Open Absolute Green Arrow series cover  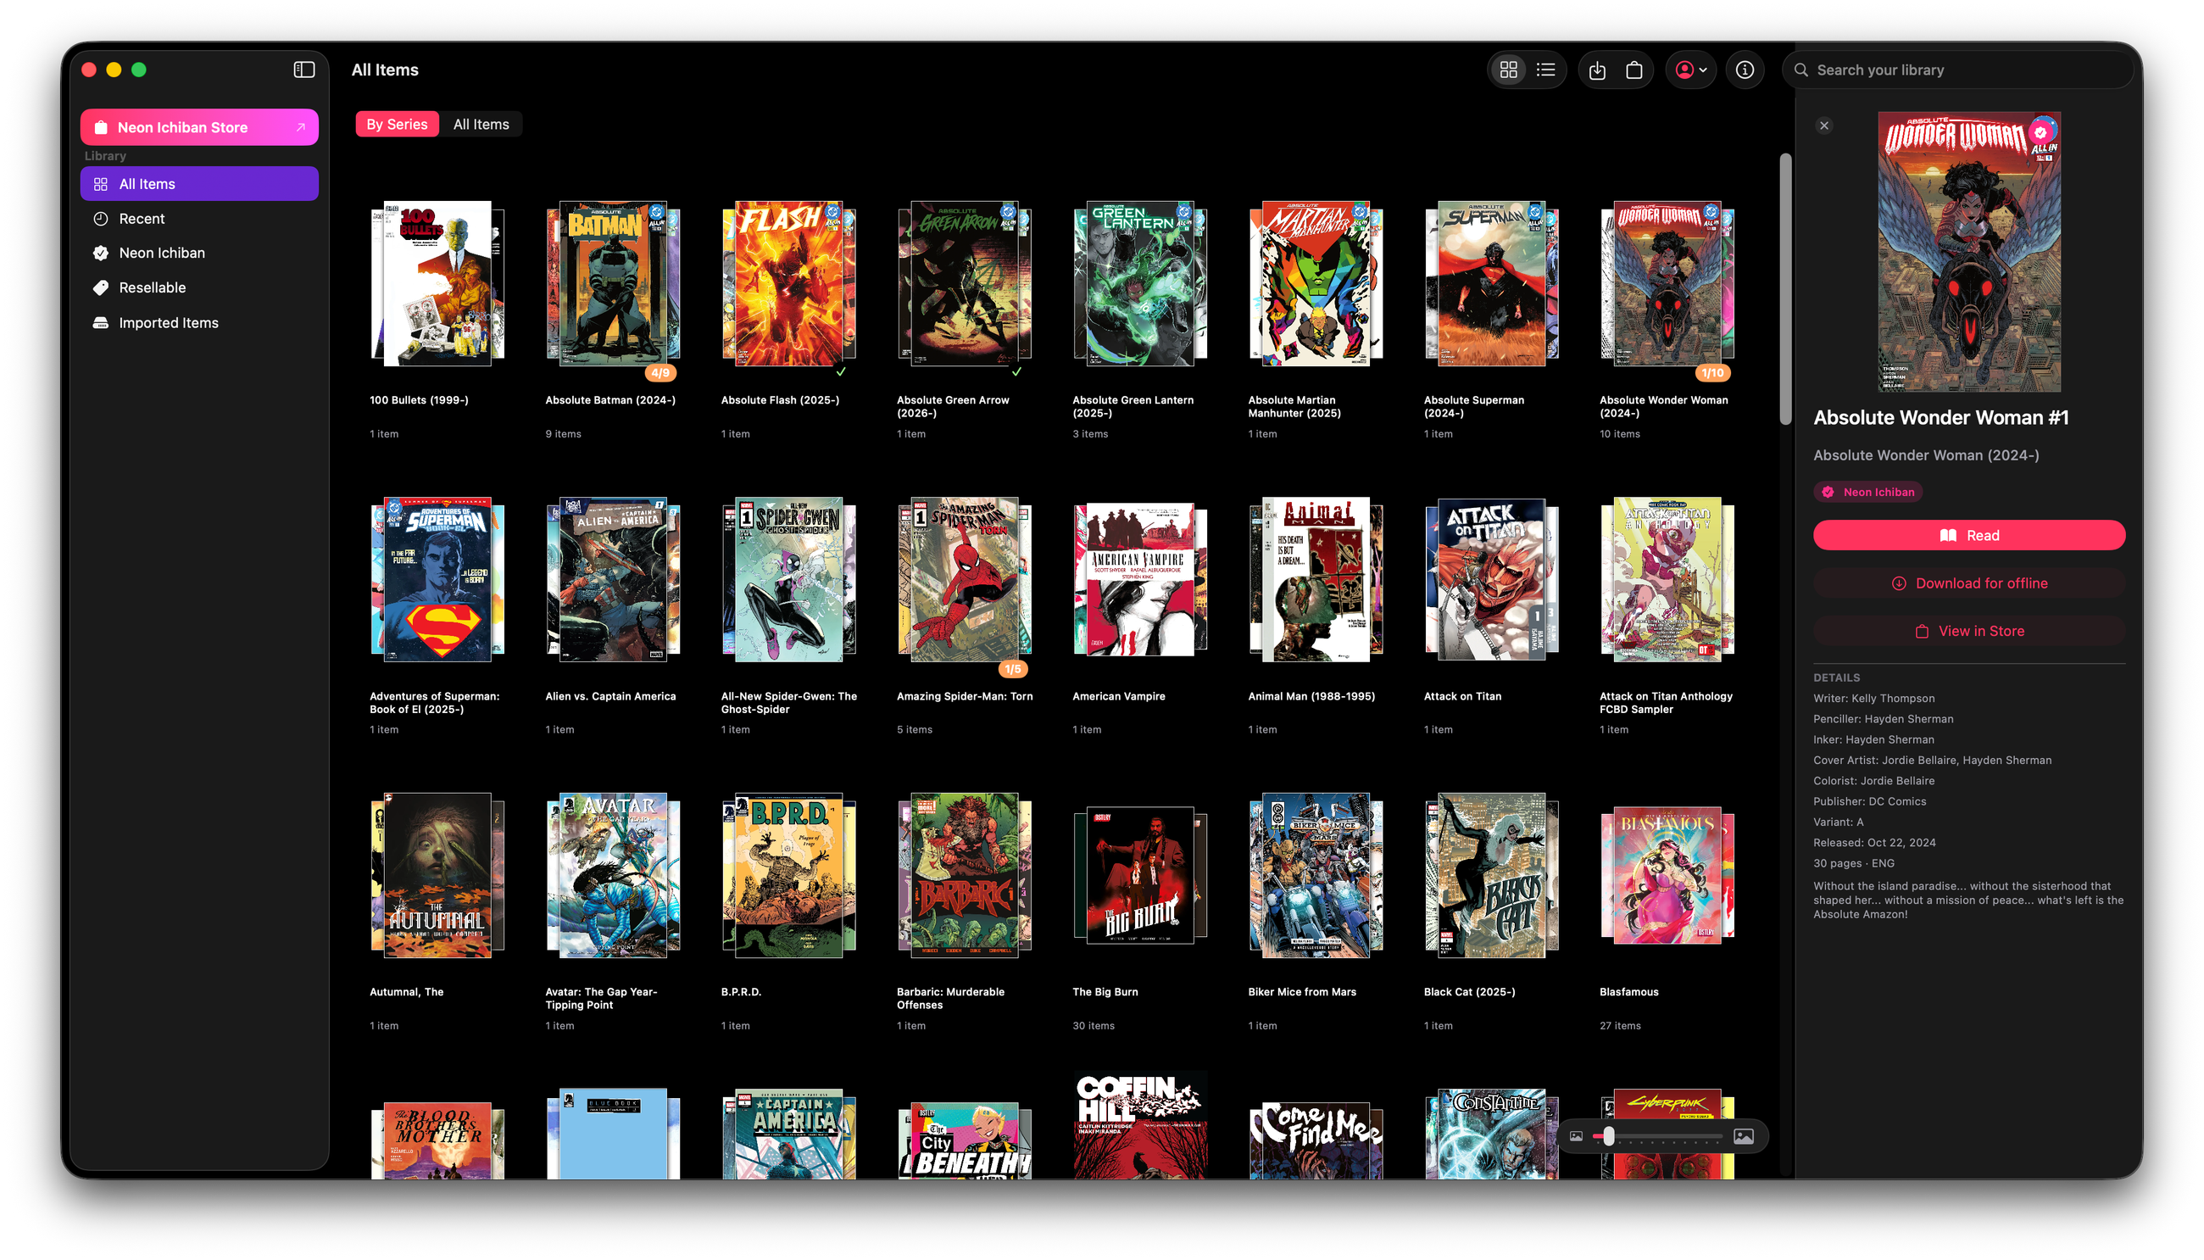[965, 283]
